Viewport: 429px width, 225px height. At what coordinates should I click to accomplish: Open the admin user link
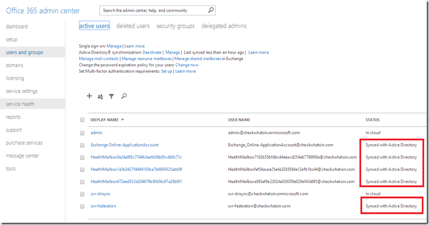(x=96, y=133)
